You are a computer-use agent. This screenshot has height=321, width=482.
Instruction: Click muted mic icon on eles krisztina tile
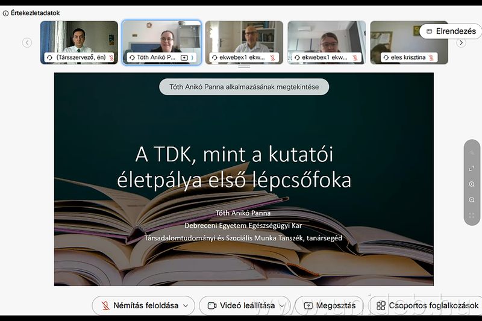tap(431, 58)
